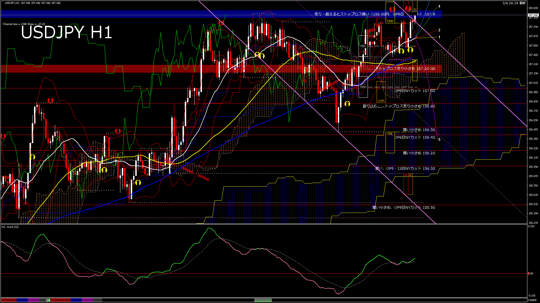Select the 157.942 current price tag
The image size is (540, 303).
pos(533,15)
